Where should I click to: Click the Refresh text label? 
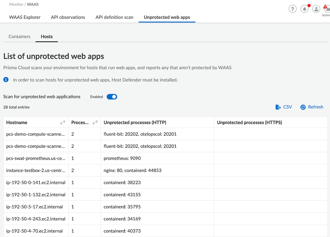pyautogui.click(x=315, y=107)
